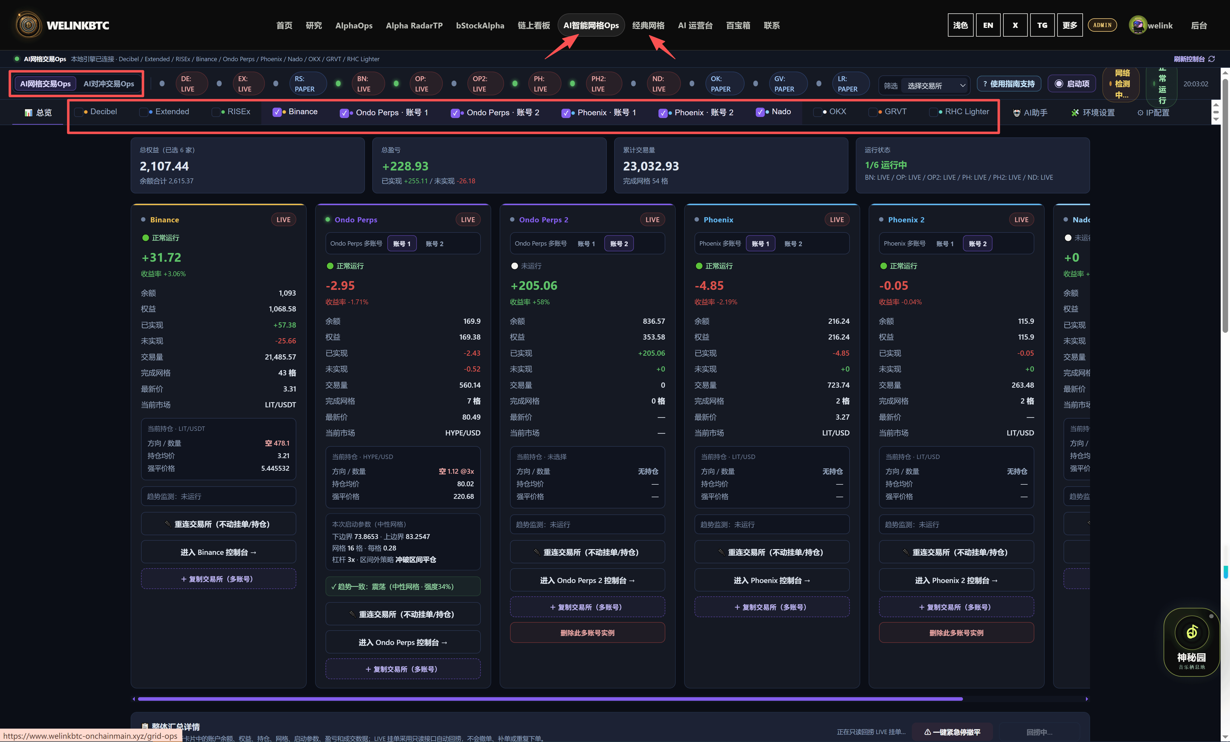Click the 启动项 circle icon

(1058, 84)
